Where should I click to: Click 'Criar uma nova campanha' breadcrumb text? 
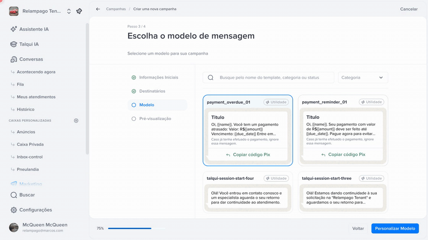click(155, 9)
